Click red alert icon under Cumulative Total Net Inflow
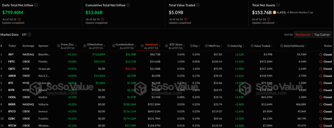 point(102,19)
